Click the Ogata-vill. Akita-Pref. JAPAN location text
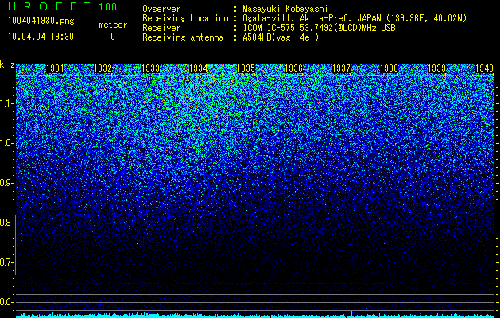The height and width of the screenshot is (318, 500). tap(355, 18)
